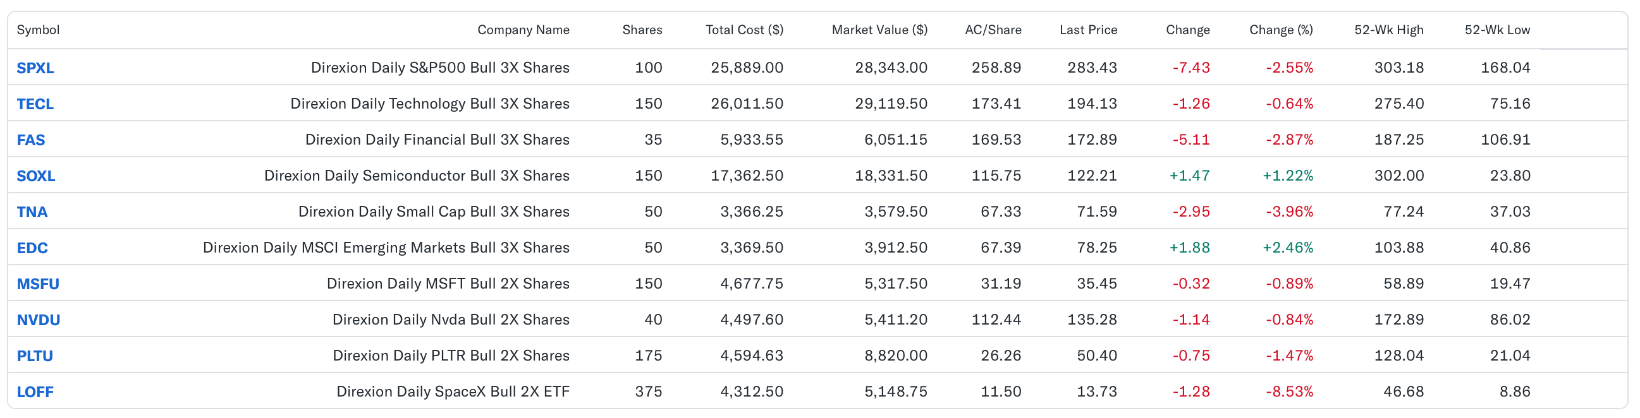
Task: Sort by the AC/Share column header
Action: (993, 30)
